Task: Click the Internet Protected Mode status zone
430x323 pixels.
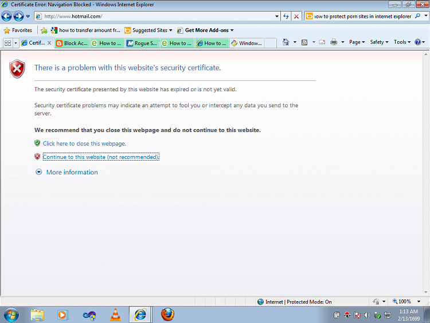Action: point(295,302)
